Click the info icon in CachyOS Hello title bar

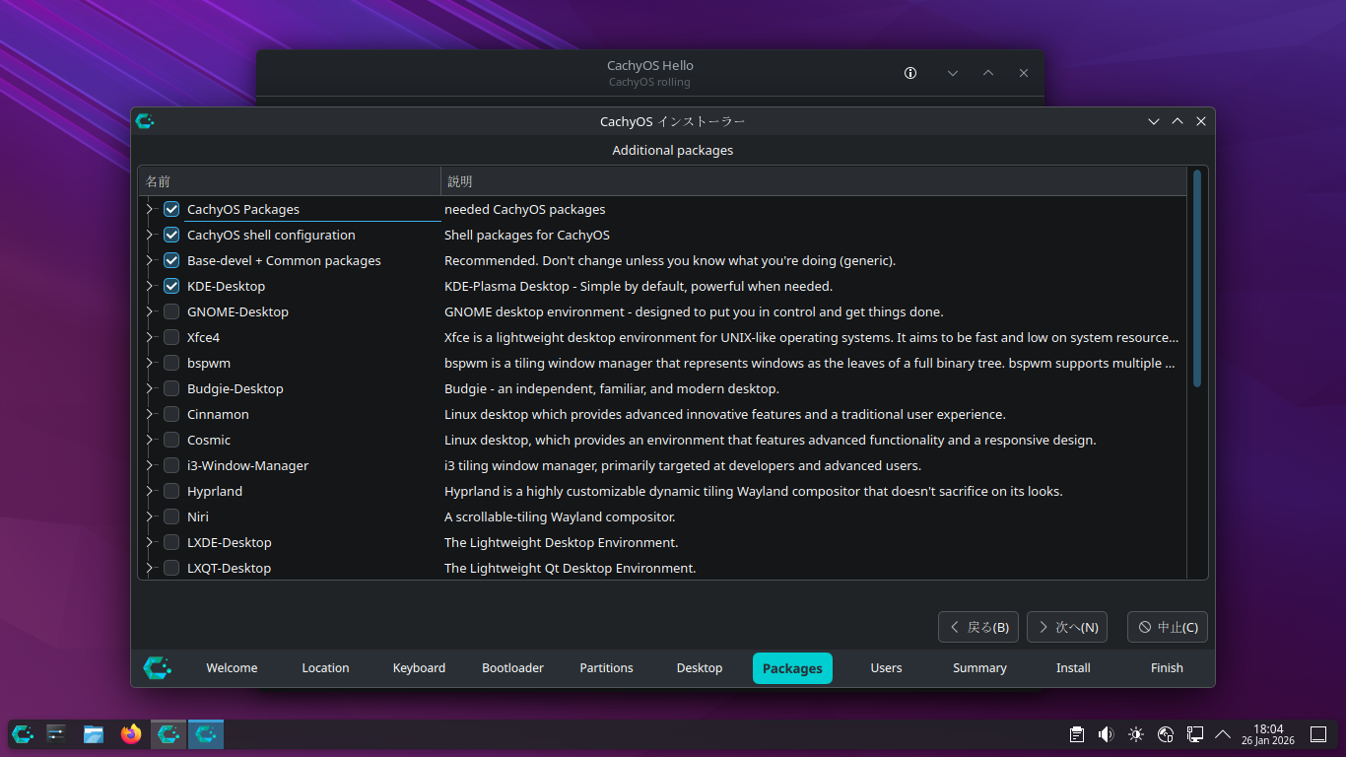coord(910,73)
